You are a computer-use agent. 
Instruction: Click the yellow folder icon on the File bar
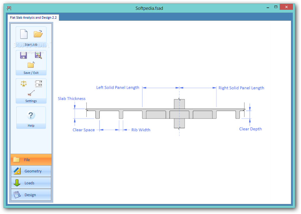(x=17, y=160)
